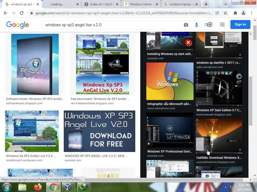Show hidden system tray icons
The width and height of the screenshot is (257, 192).
tap(226, 187)
